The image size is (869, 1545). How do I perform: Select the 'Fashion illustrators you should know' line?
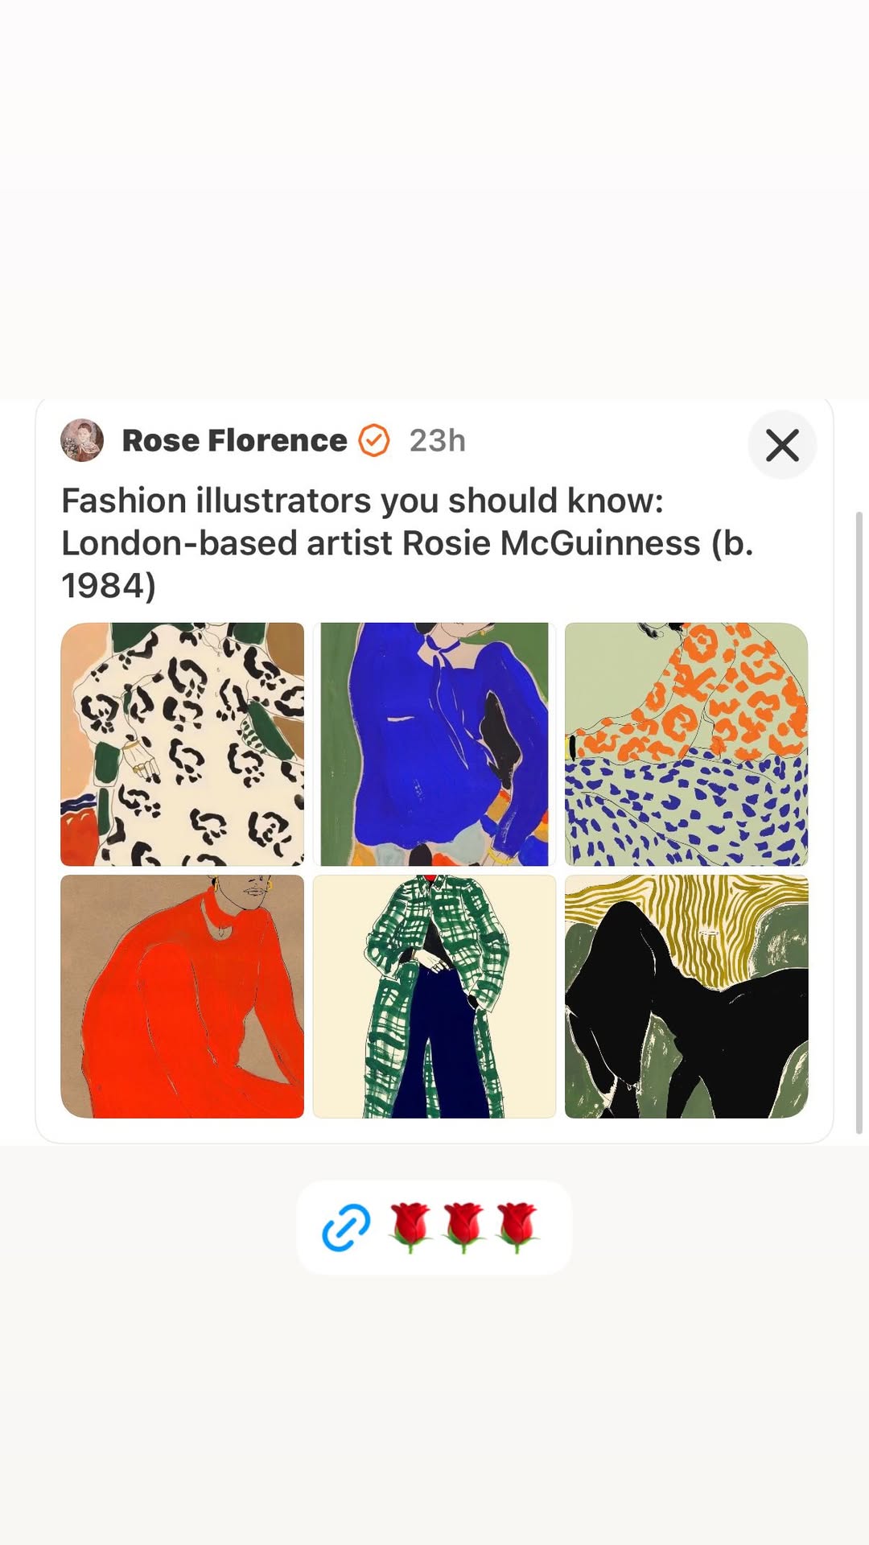(x=362, y=501)
